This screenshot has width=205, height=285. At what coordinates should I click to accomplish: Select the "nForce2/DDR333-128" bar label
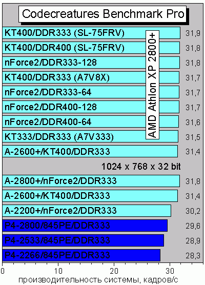pos(51,63)
